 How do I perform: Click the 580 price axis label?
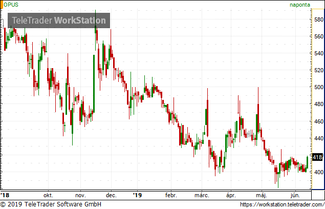(319, 19)
